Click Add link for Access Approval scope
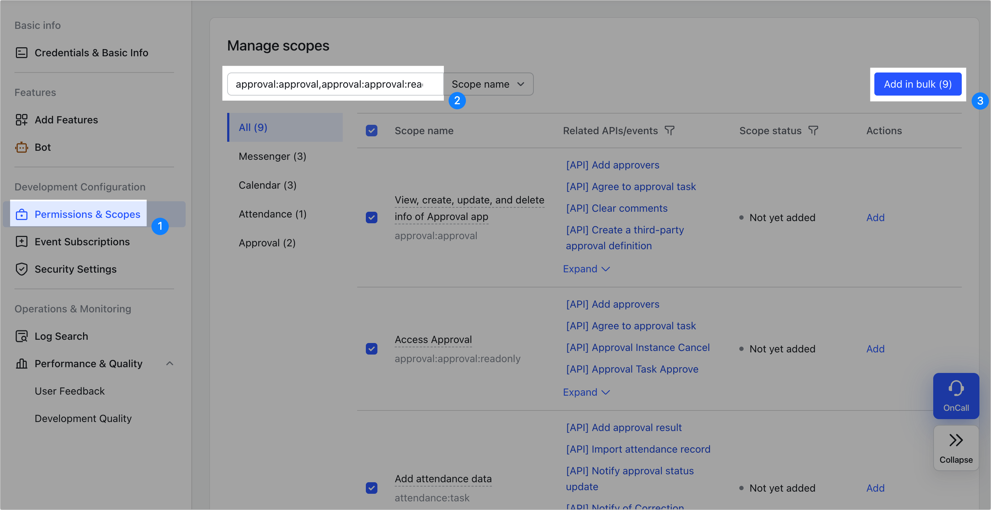 tap(875, 349)
